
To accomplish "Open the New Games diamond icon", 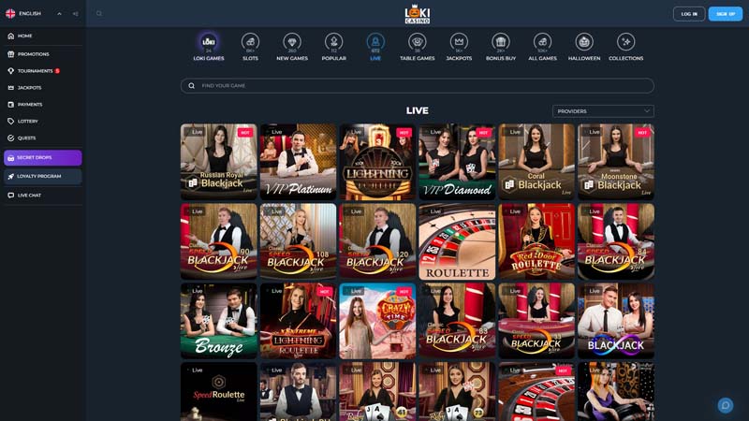I will point(292,42).
